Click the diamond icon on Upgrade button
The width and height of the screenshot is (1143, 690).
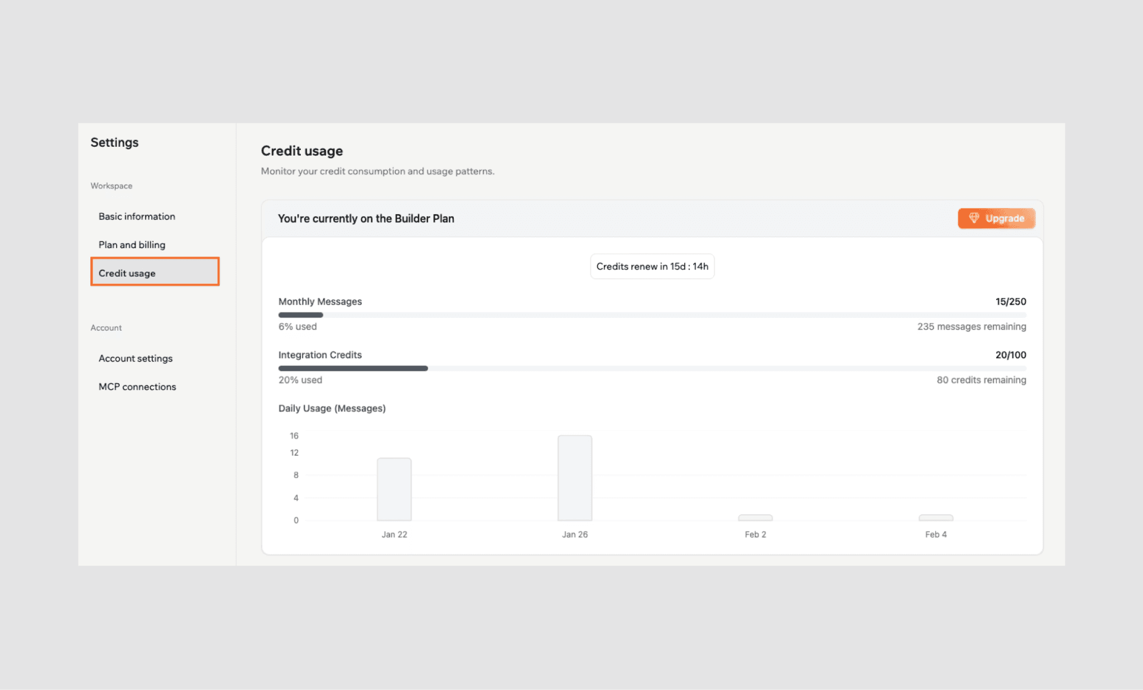tap(974, 218)
